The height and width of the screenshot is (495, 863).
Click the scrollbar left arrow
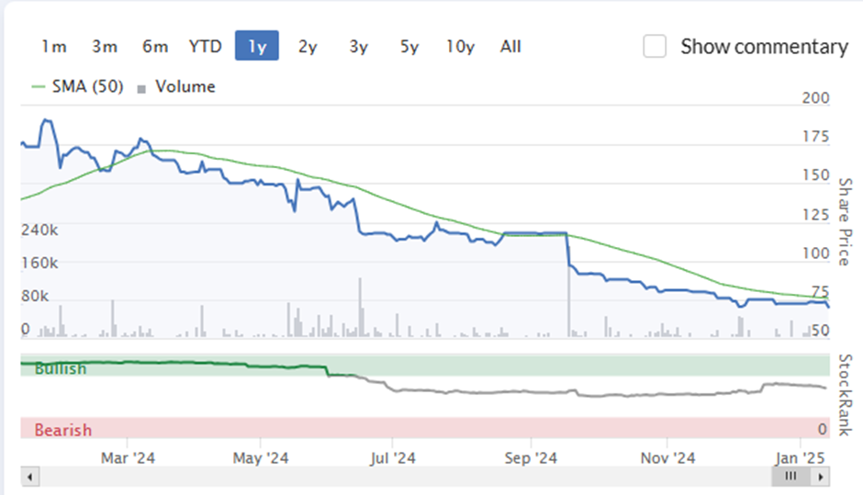coord(29,477)
